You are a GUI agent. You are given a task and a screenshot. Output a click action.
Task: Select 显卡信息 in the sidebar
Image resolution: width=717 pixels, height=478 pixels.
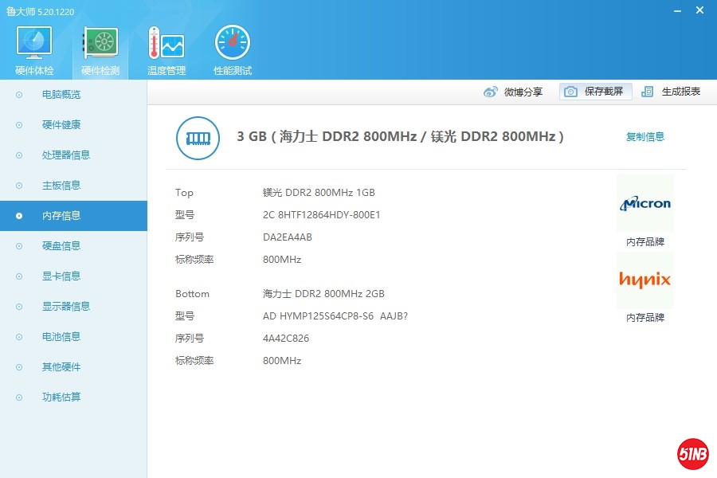[x=61, y=276]
